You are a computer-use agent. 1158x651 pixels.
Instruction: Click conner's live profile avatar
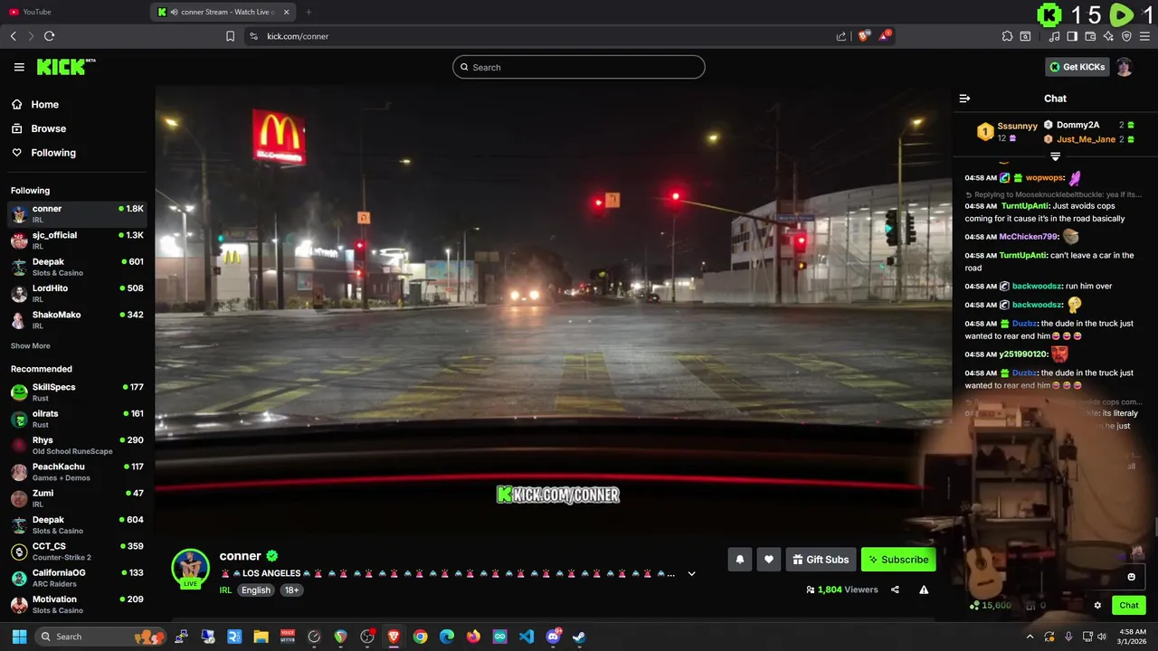tap(190, 569)
